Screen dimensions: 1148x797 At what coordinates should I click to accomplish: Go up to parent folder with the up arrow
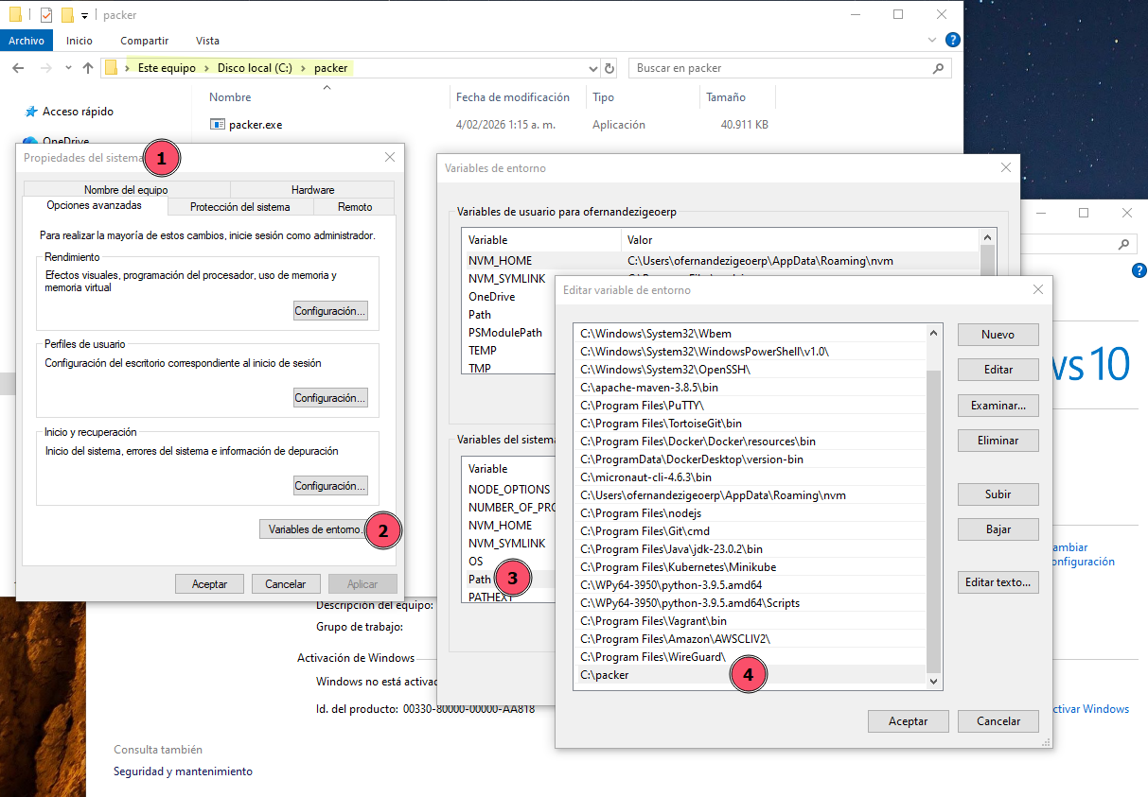[x=88, y=67]
